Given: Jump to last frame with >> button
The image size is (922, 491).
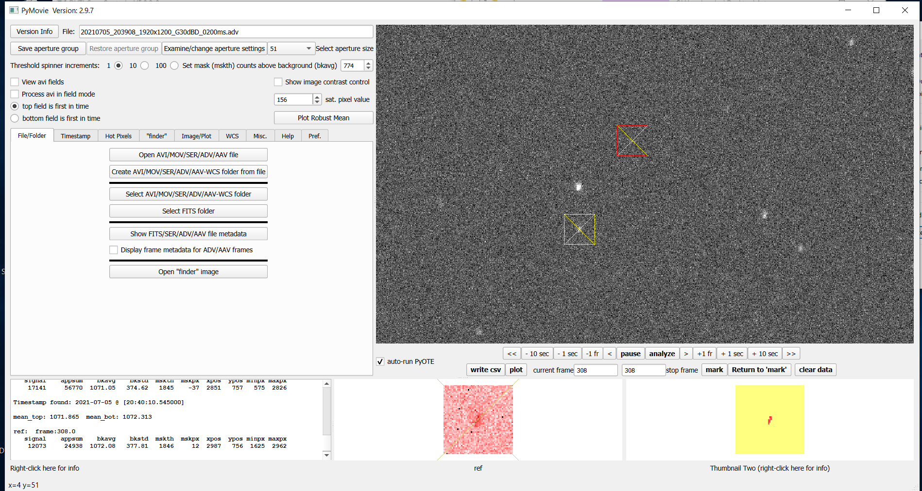Looking at the screenshot, I should pos(791,354).
